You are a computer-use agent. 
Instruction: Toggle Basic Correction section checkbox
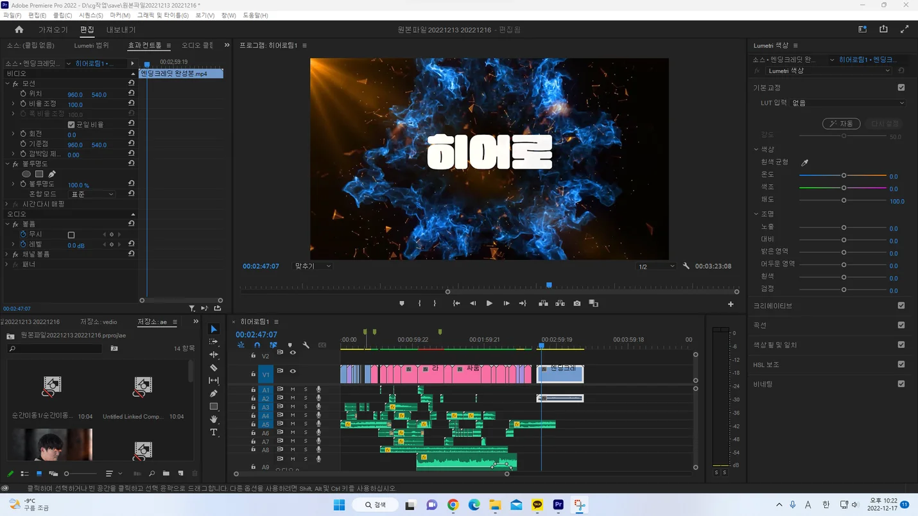(x=901, y=87)
